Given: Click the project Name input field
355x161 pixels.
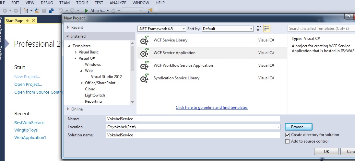Looking at the screenshot, I should click(193, 119).
